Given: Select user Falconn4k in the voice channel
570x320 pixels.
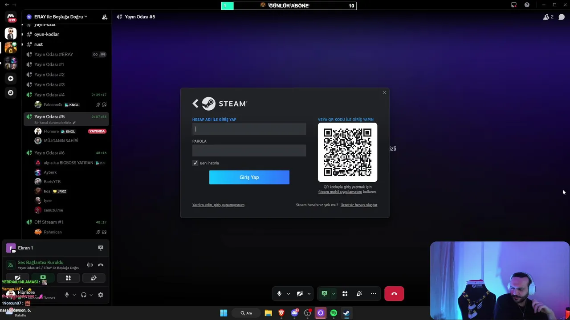Looking at the screenshot, I should click(x=53, y=105).
